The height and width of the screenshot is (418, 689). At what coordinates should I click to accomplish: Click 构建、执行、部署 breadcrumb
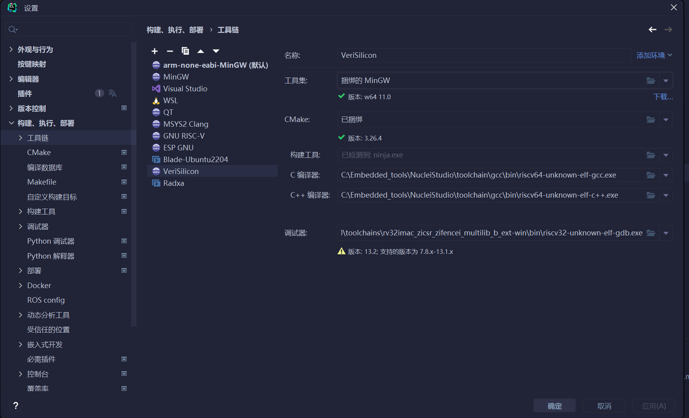(175, 30)
